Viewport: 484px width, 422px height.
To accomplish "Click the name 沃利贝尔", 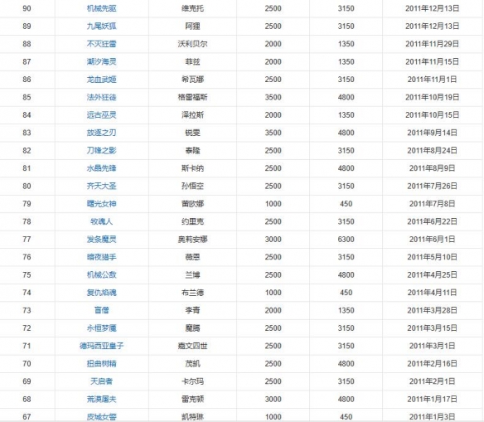I will (x=192, y=44).
